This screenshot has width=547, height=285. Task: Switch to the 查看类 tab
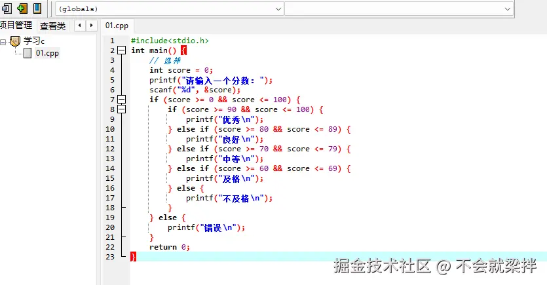tap(52, 26)
